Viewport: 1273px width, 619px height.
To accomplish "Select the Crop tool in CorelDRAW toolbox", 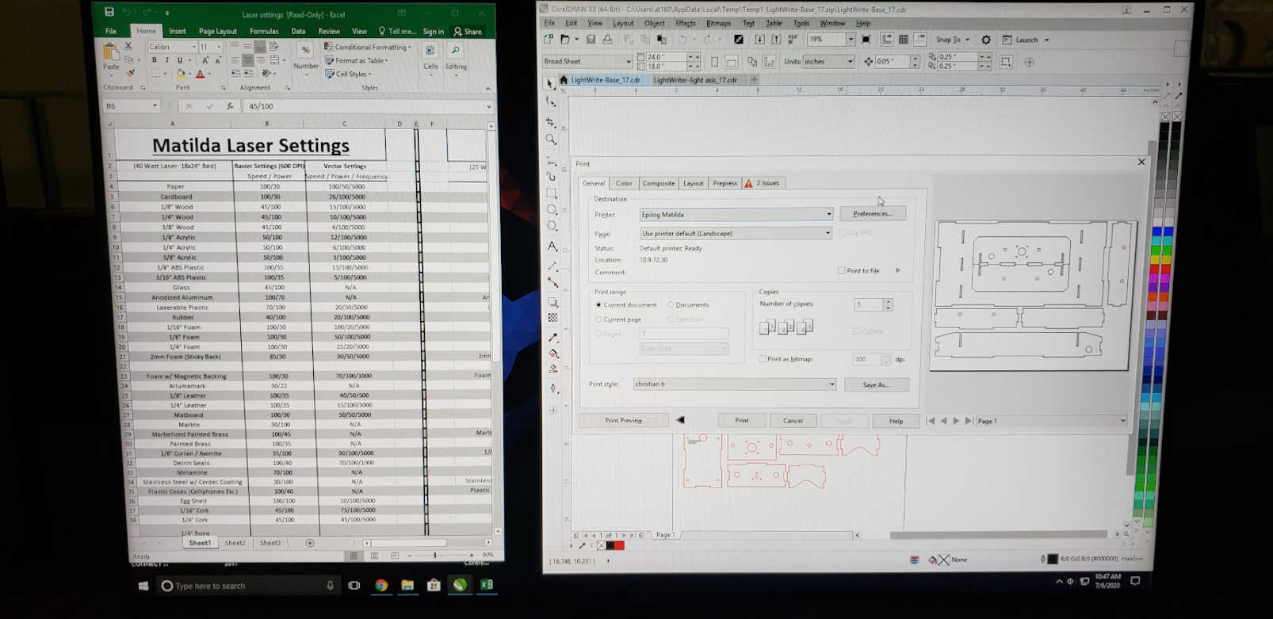I will (x=551, y=121).
